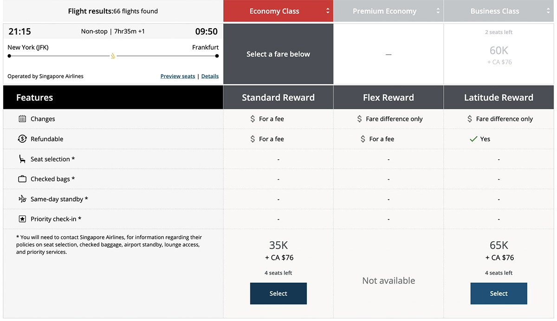Open the flight Details link
Image resolution: width=557 pixels, height=321 pixels.
(210, 76)
